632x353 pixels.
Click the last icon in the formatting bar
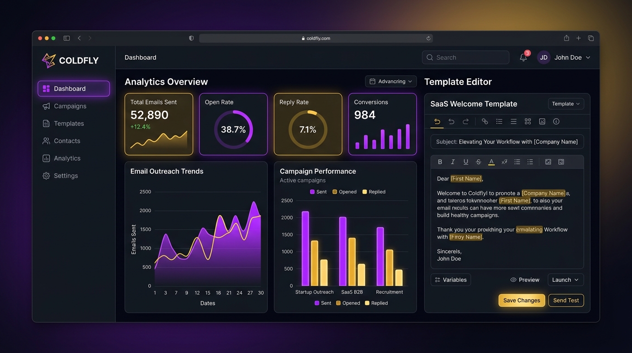561,162
